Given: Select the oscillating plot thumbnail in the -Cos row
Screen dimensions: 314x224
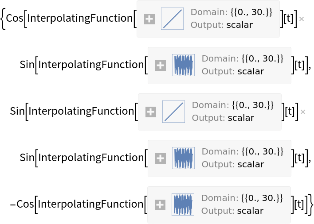Looking at the screenshot, I should coord(183,205).
